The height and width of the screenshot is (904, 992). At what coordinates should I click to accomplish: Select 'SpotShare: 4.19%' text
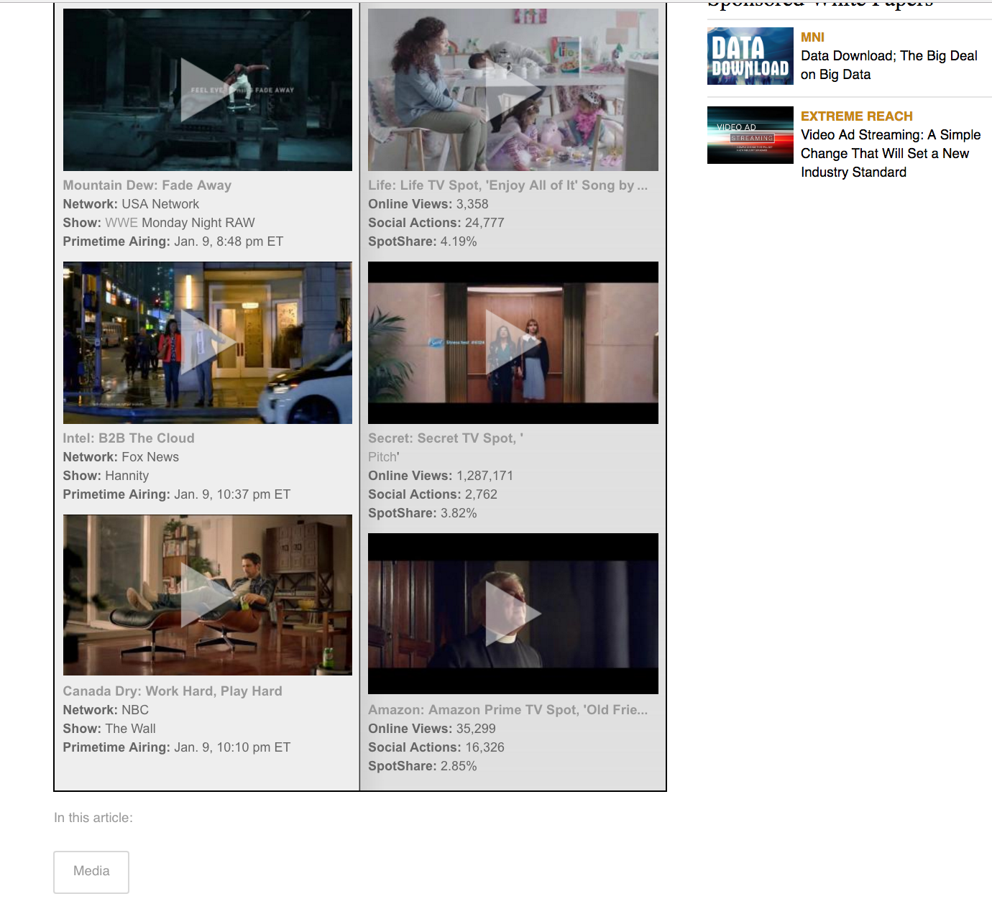[x=423, y=241]
